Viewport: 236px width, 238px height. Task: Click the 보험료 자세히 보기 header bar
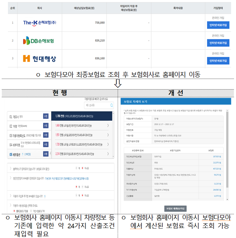[176, 102]
